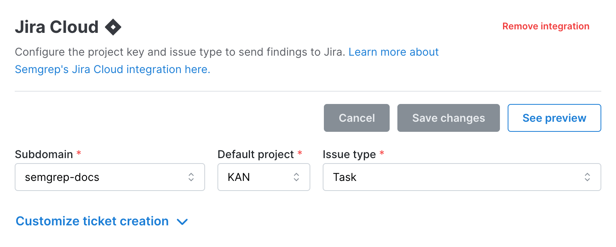Click the Save changes button

pos(448,118)
